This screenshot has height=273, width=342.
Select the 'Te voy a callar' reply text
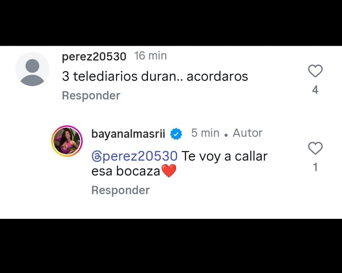[224, 156]
